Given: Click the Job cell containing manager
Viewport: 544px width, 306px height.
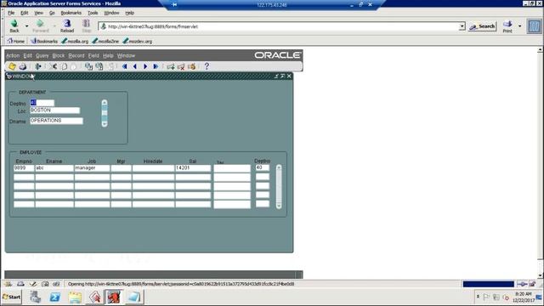Looking at the screenshot, I should tap(92, 168).
